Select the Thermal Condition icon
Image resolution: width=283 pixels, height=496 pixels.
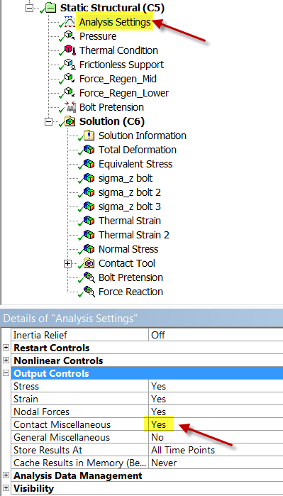[x=70, y=50]
